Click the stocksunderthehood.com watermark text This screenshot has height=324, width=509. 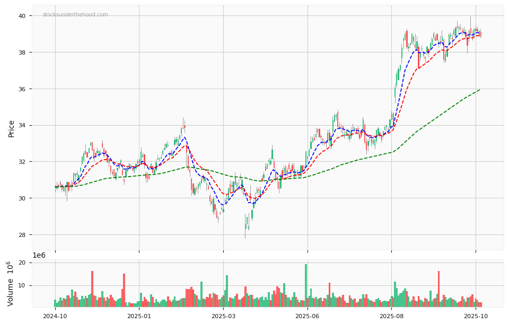75,15
